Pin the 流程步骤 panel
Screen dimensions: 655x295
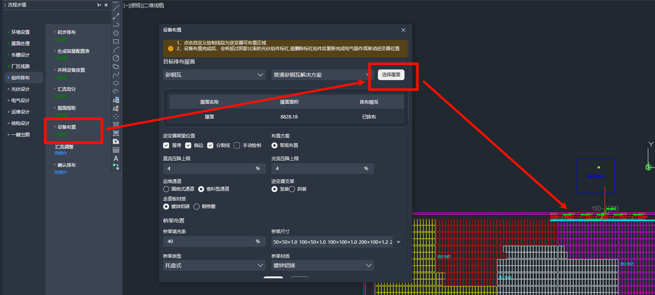(99, 5)
